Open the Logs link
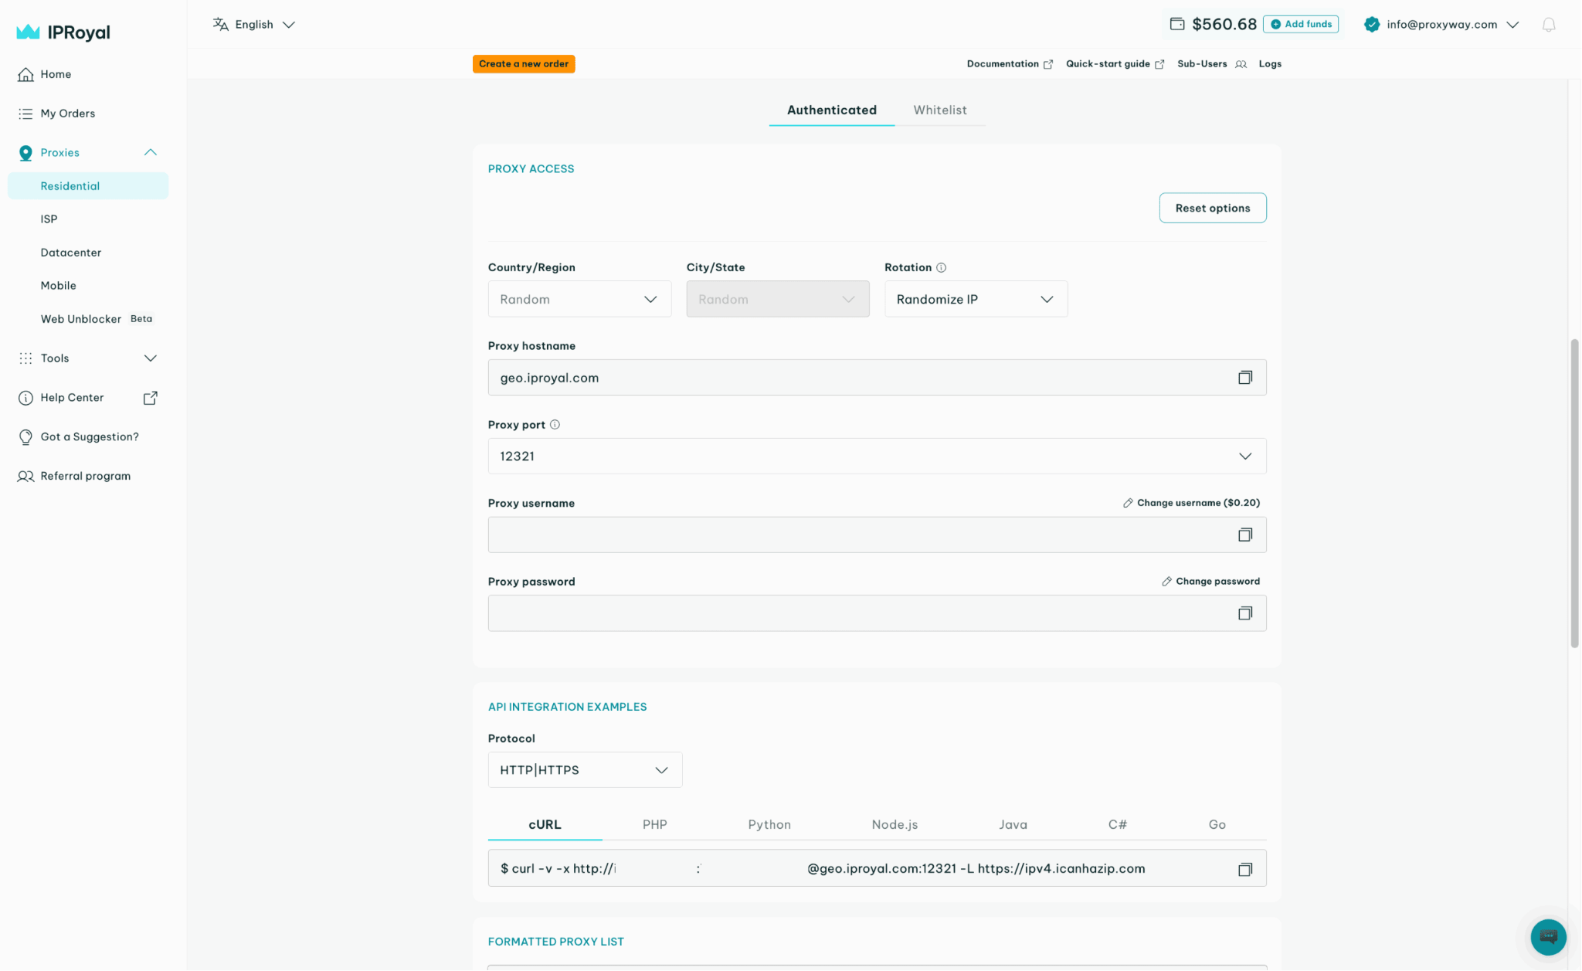This screenshot has width=1582, height=971. click(x=1270, y=64)
